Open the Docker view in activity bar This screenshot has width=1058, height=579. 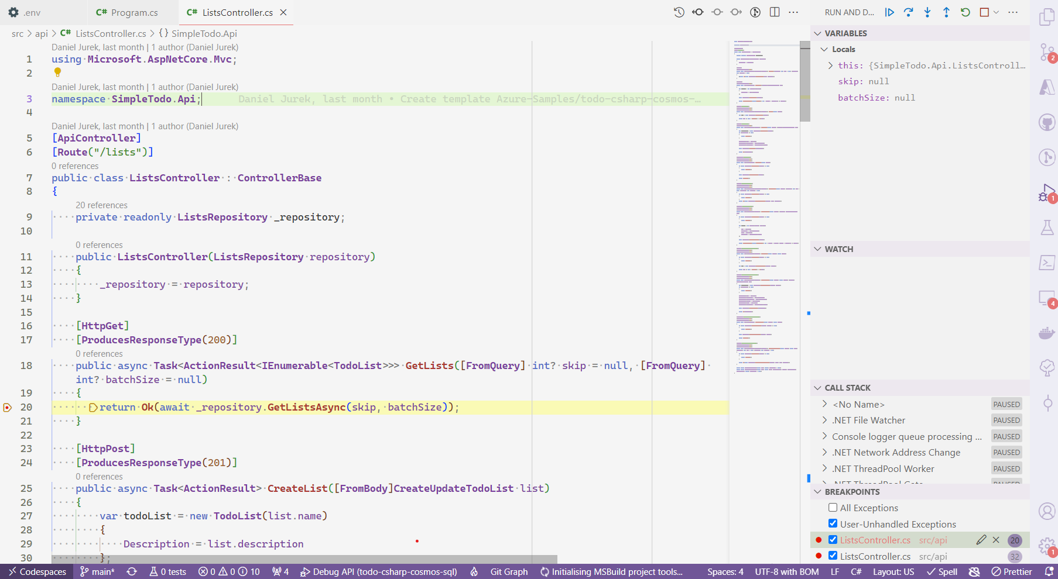tap(1047, 333)
